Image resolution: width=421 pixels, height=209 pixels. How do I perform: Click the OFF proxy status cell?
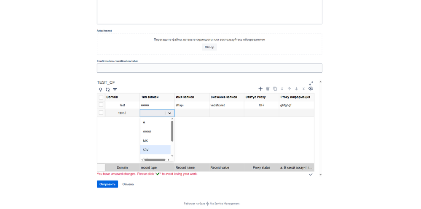click(262, 105)
